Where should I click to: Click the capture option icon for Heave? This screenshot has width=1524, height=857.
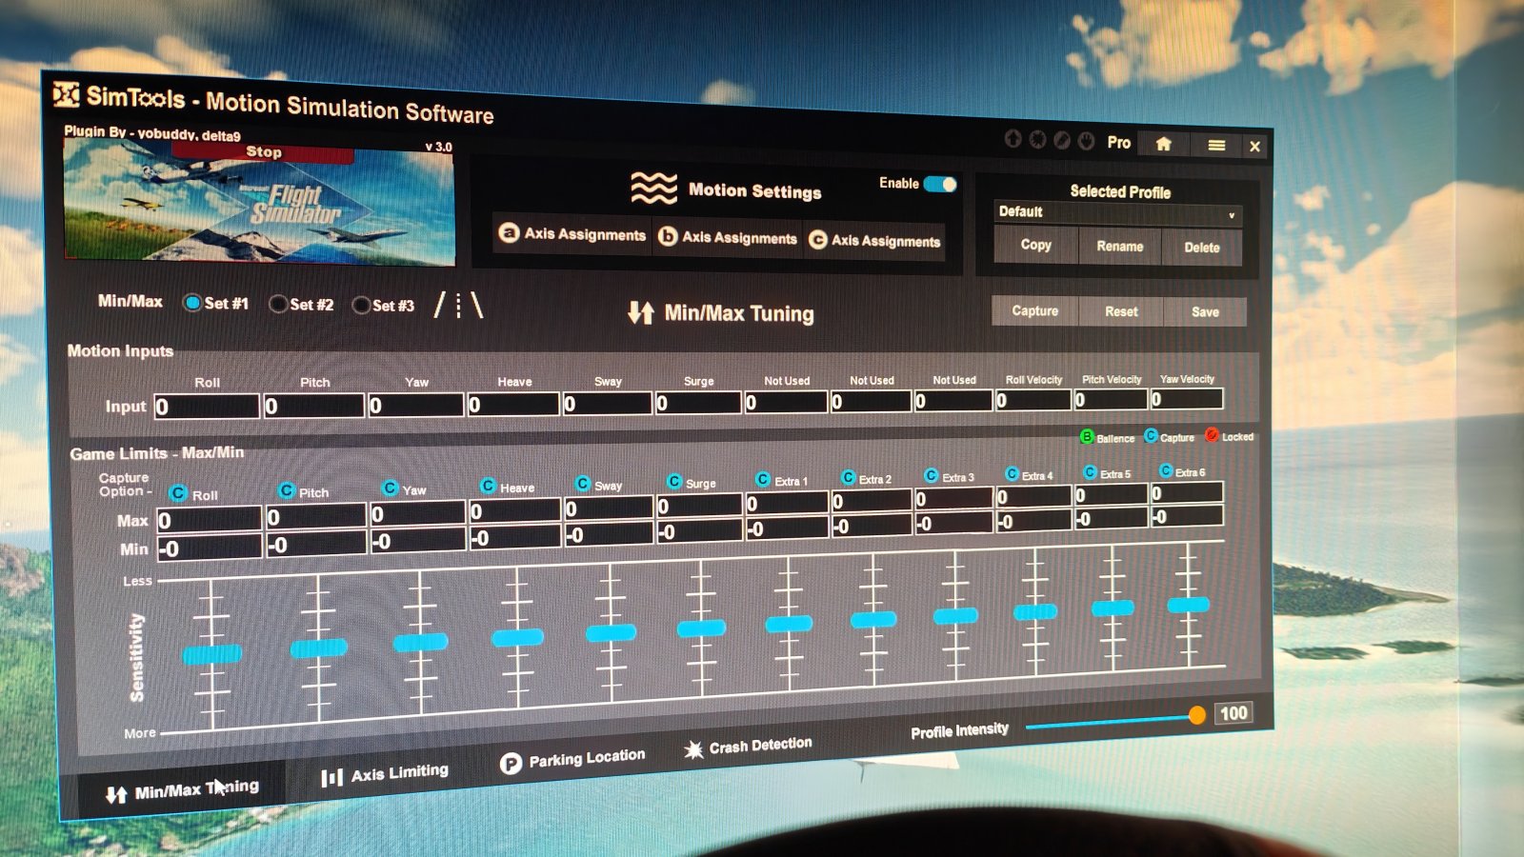488,487
